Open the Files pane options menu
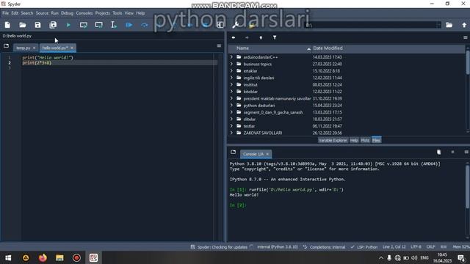 click(466, 37)
